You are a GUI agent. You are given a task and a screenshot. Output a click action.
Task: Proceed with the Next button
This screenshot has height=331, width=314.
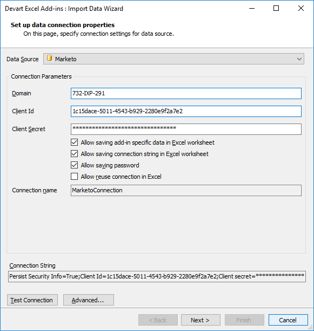tap(201, 320)
